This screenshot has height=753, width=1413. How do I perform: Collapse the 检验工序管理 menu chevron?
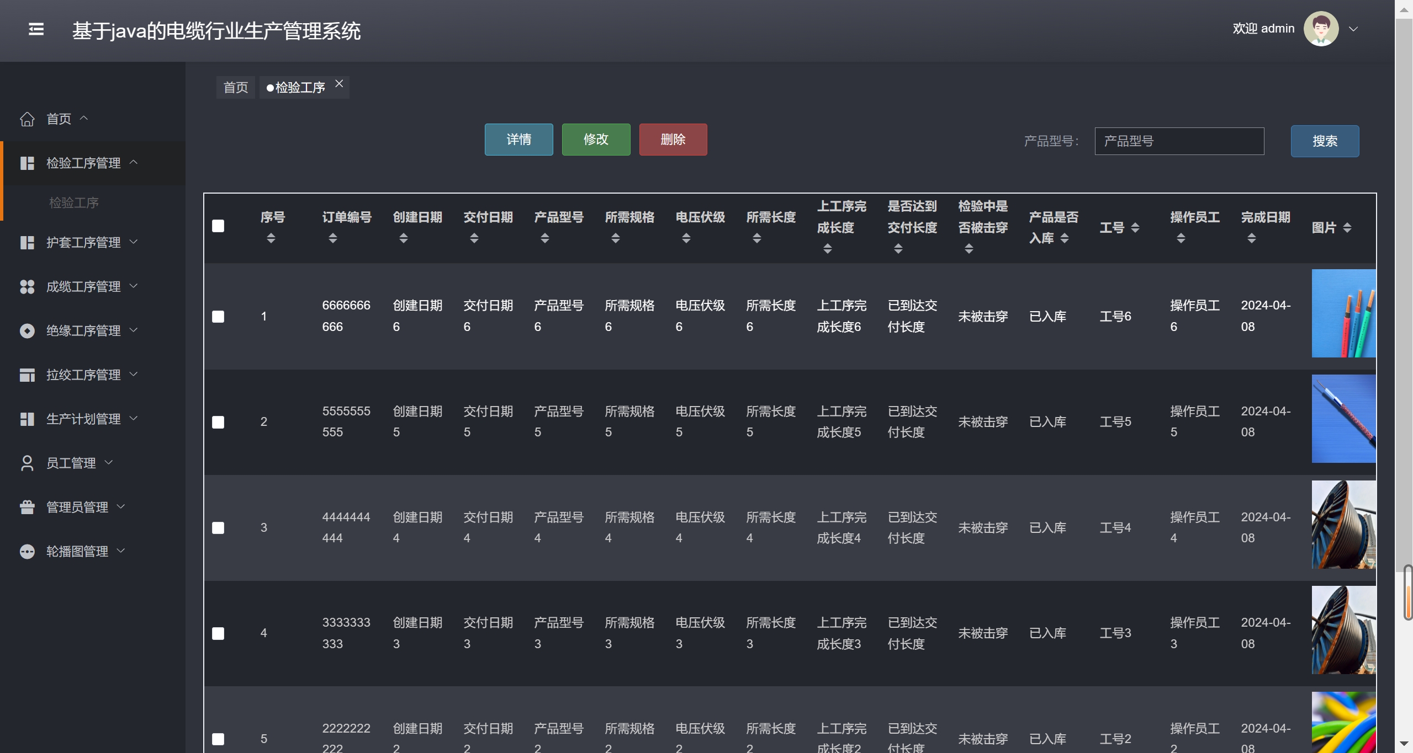[133, 162]
